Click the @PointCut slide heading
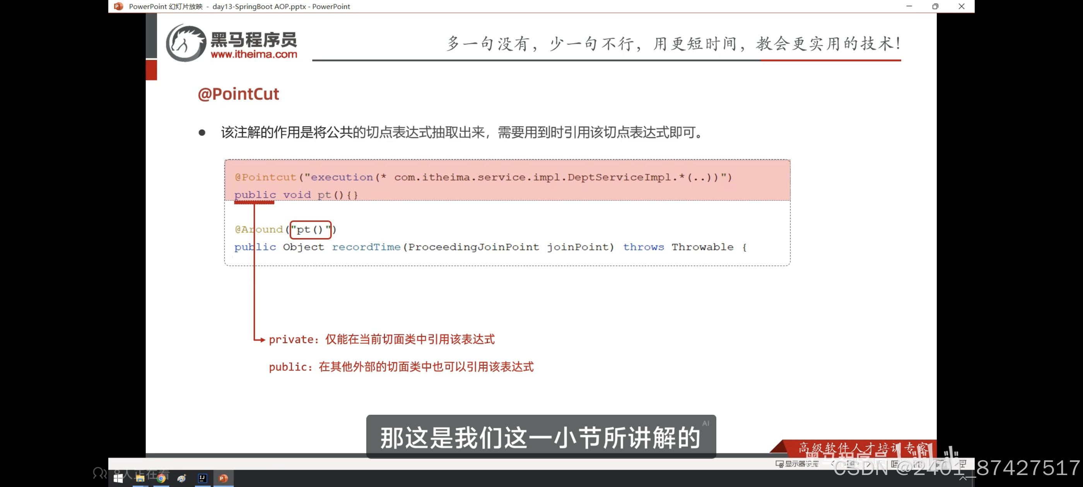 pos(238,94)
